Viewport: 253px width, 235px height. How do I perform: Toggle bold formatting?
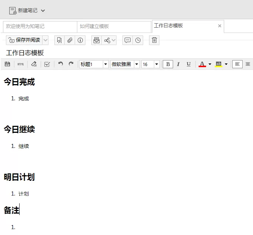pyautogui.click(x=168, y=64)
